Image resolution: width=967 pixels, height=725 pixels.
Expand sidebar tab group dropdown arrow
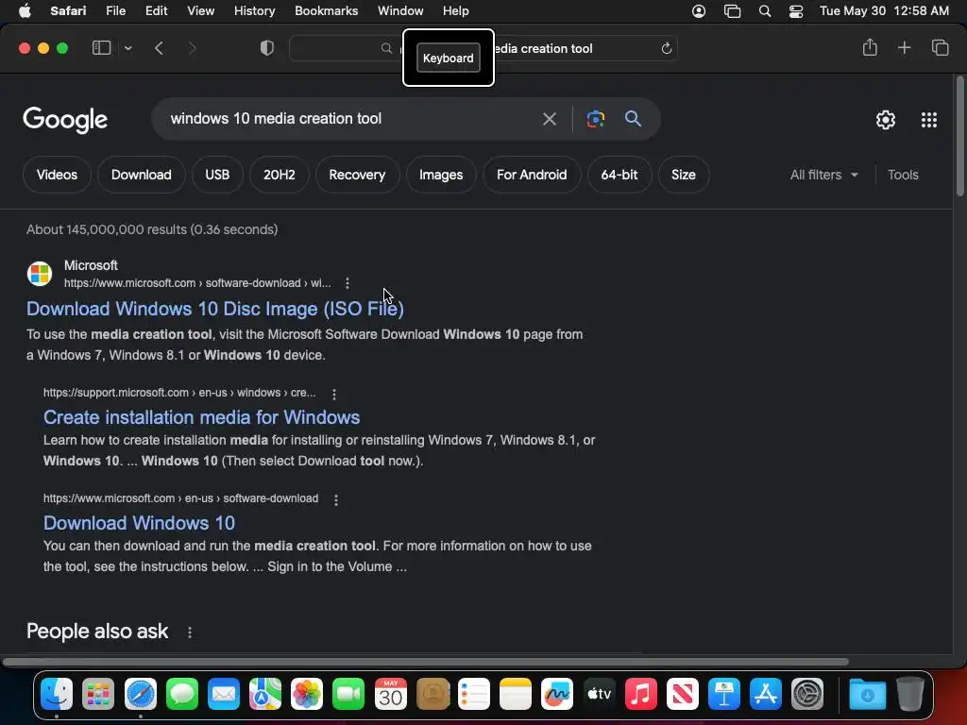(127, 48)
